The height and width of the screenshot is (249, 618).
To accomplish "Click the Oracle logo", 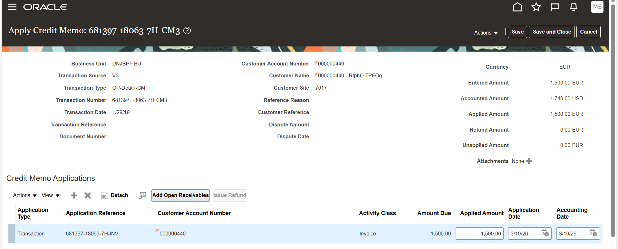I will click(x=45, y=7).
